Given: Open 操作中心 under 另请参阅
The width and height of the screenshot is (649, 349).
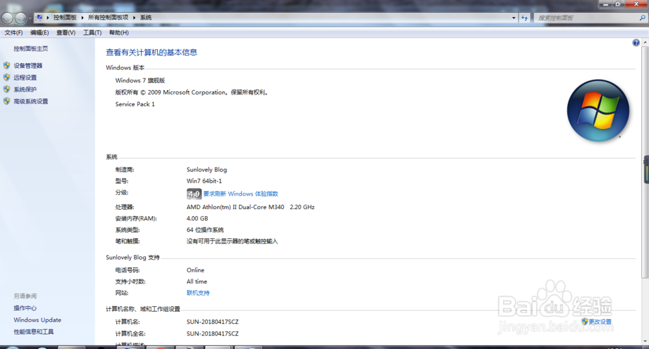Looking at the screenshot, I should click(x=25, y=308).
